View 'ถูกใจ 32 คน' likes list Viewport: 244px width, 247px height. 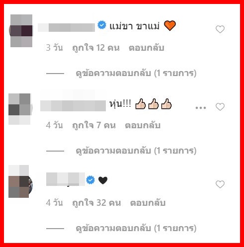click(96, 203)
